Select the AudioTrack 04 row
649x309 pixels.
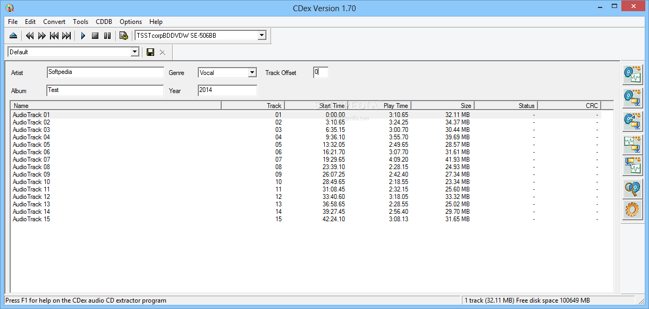coord(306,137)
